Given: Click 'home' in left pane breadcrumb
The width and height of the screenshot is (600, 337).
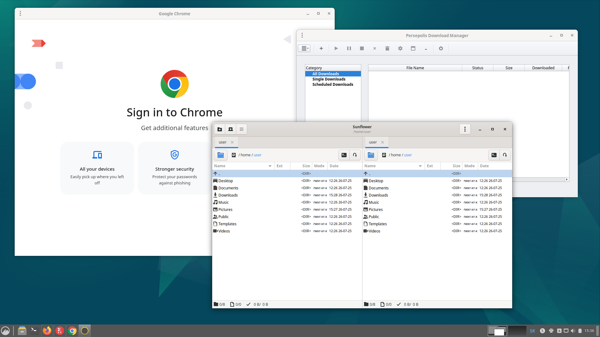Looking at the screenshot, I should pos(246,155).
